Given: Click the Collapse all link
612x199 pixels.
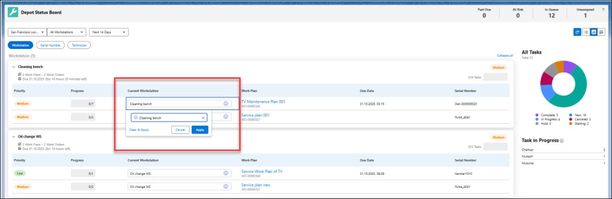Looking at the screenshot, I should coord(505,56).
